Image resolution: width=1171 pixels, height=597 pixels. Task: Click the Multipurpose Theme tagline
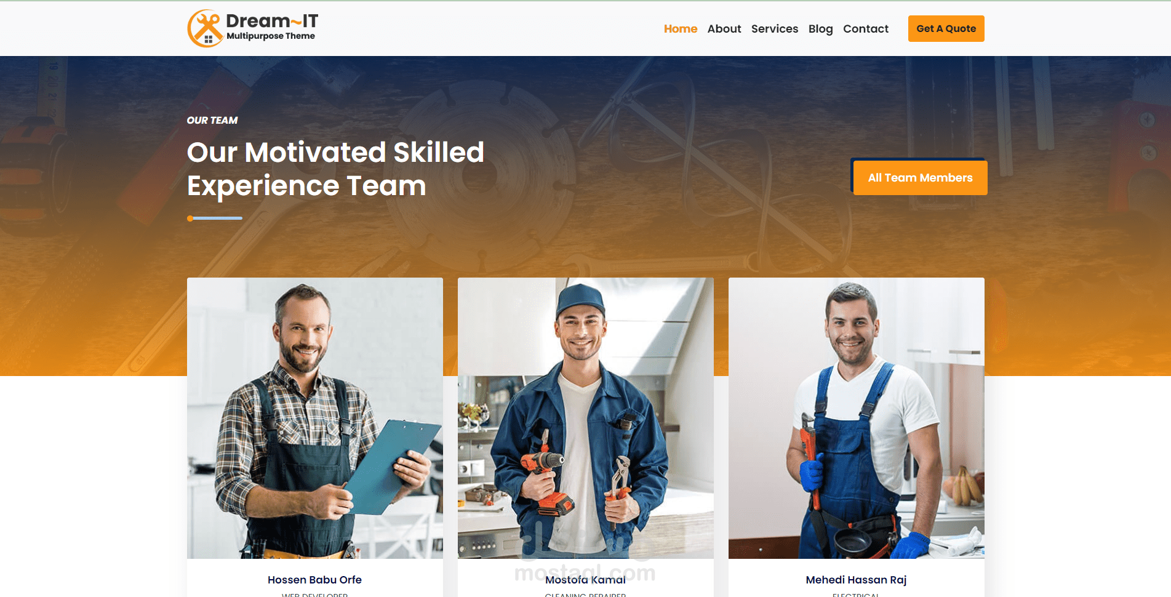(271, 36)
